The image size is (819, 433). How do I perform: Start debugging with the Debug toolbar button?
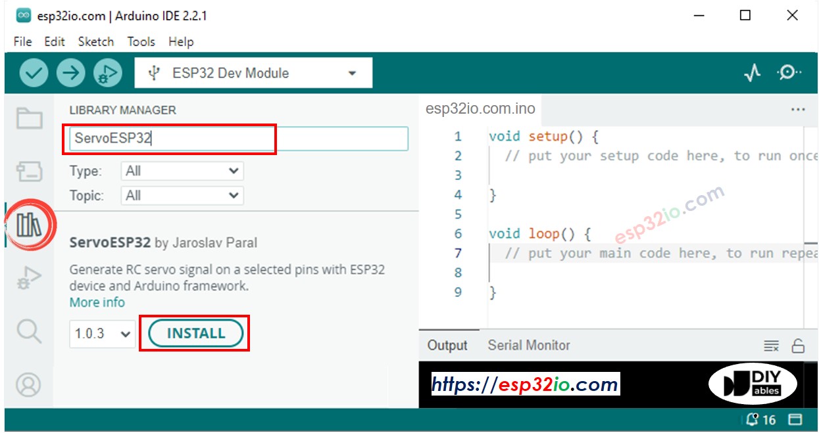coord(108,73)
